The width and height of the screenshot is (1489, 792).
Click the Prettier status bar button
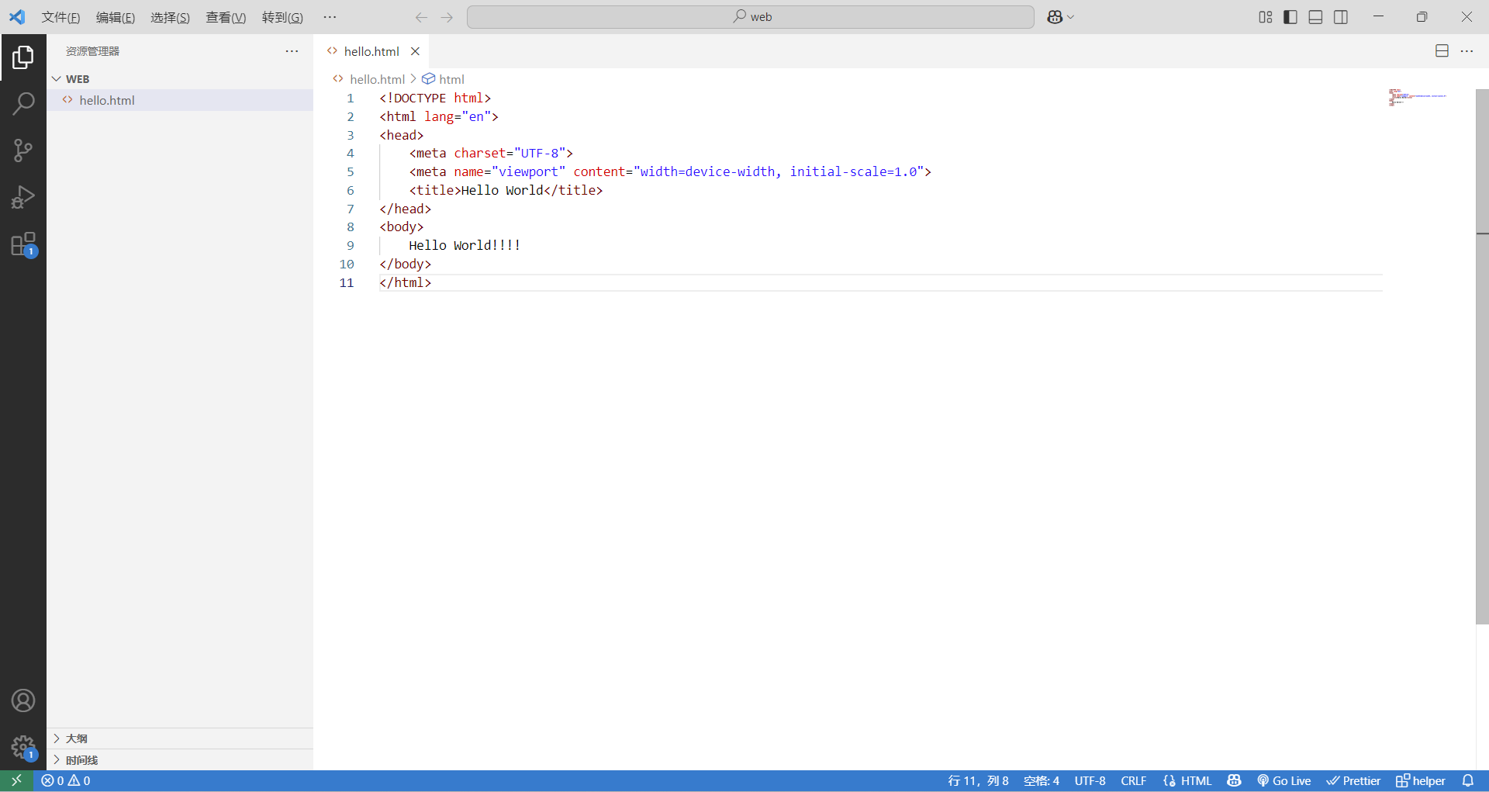tap(1353, 780)
